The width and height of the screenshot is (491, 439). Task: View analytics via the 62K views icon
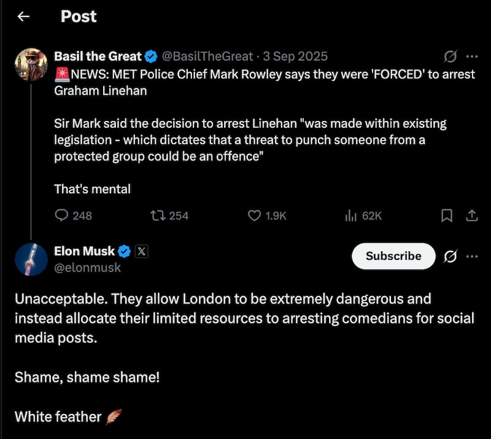[350, 216]
